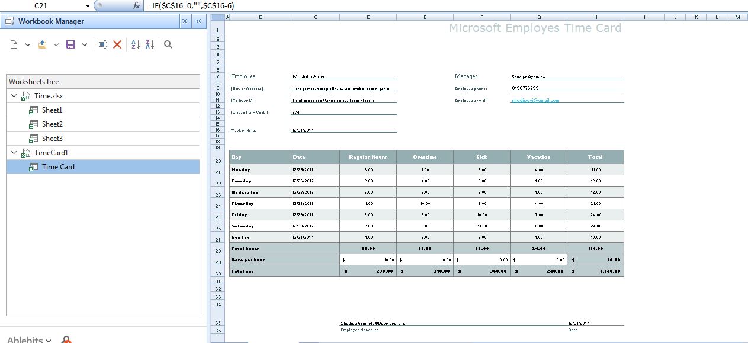Collapse the TimeCard1 workbook node
748x343 pixels.
tap(14, 153)
